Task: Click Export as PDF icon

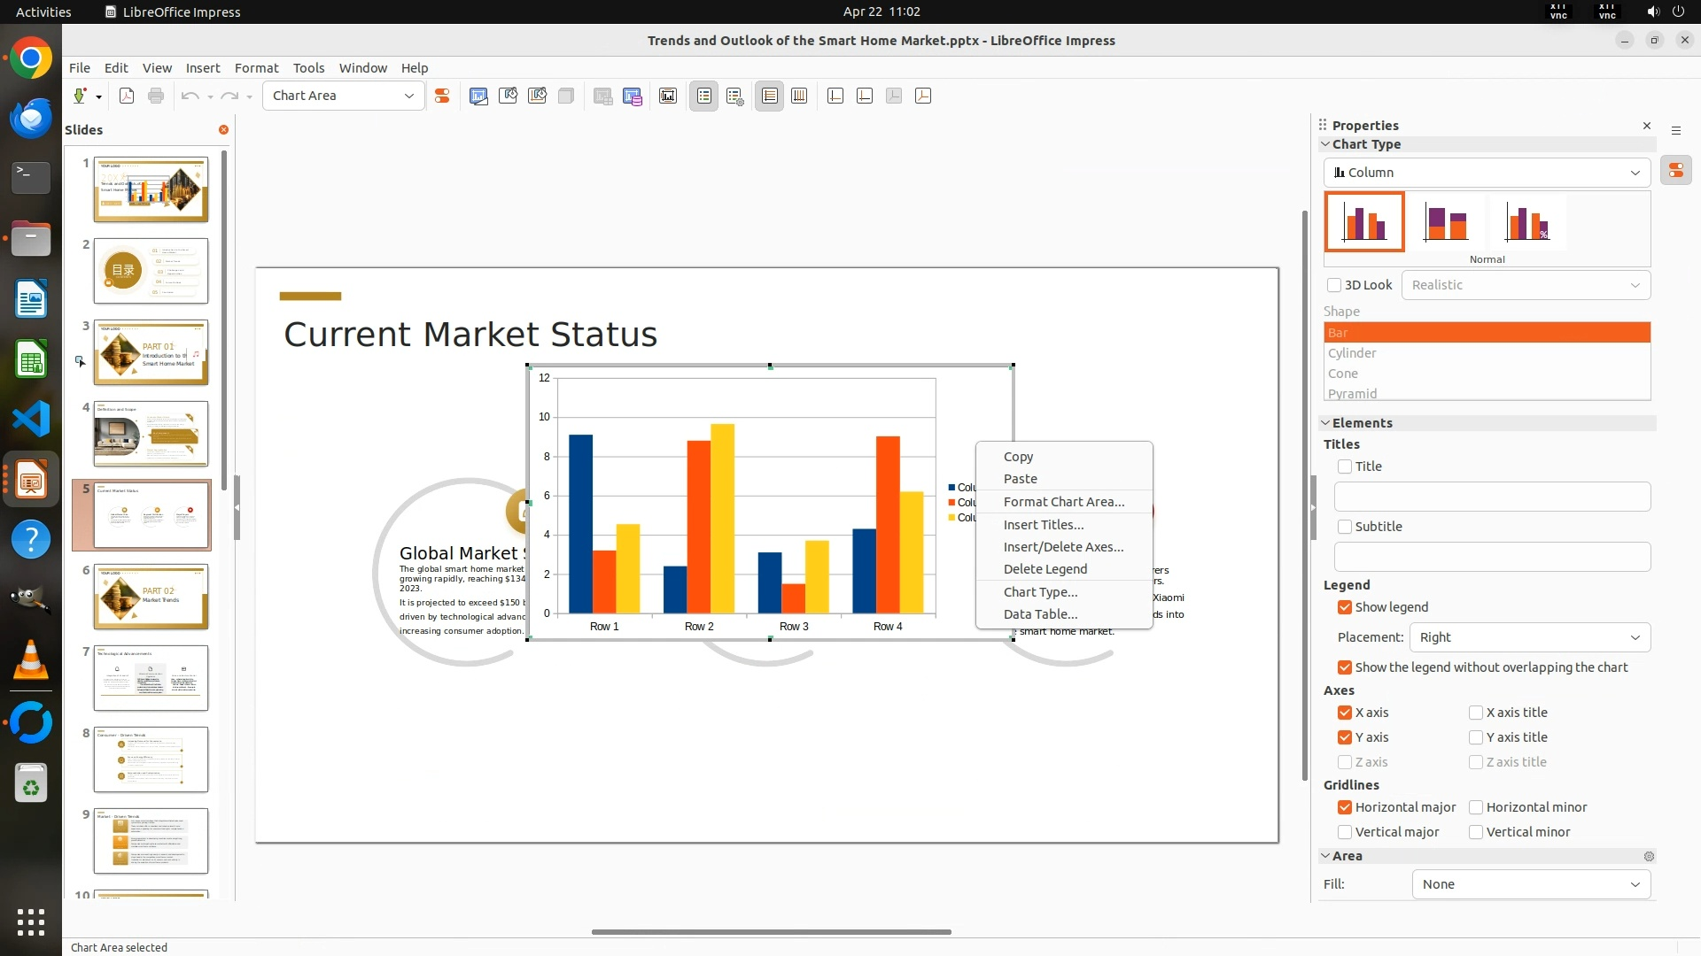Action: [x=127, y=96]
